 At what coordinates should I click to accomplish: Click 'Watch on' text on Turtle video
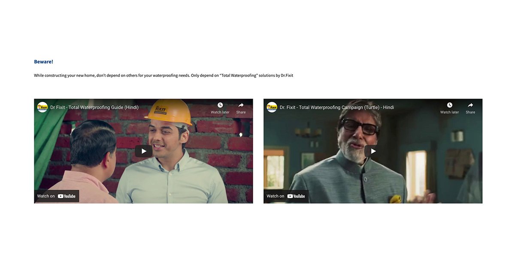(275, 196)
